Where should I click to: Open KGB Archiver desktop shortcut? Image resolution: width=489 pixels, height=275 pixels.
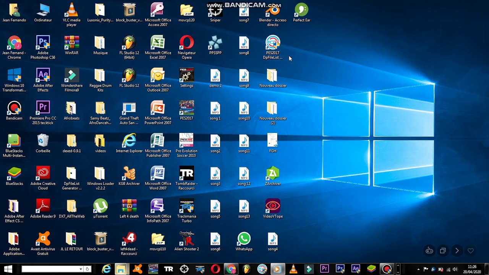click(x=129, y=176)
